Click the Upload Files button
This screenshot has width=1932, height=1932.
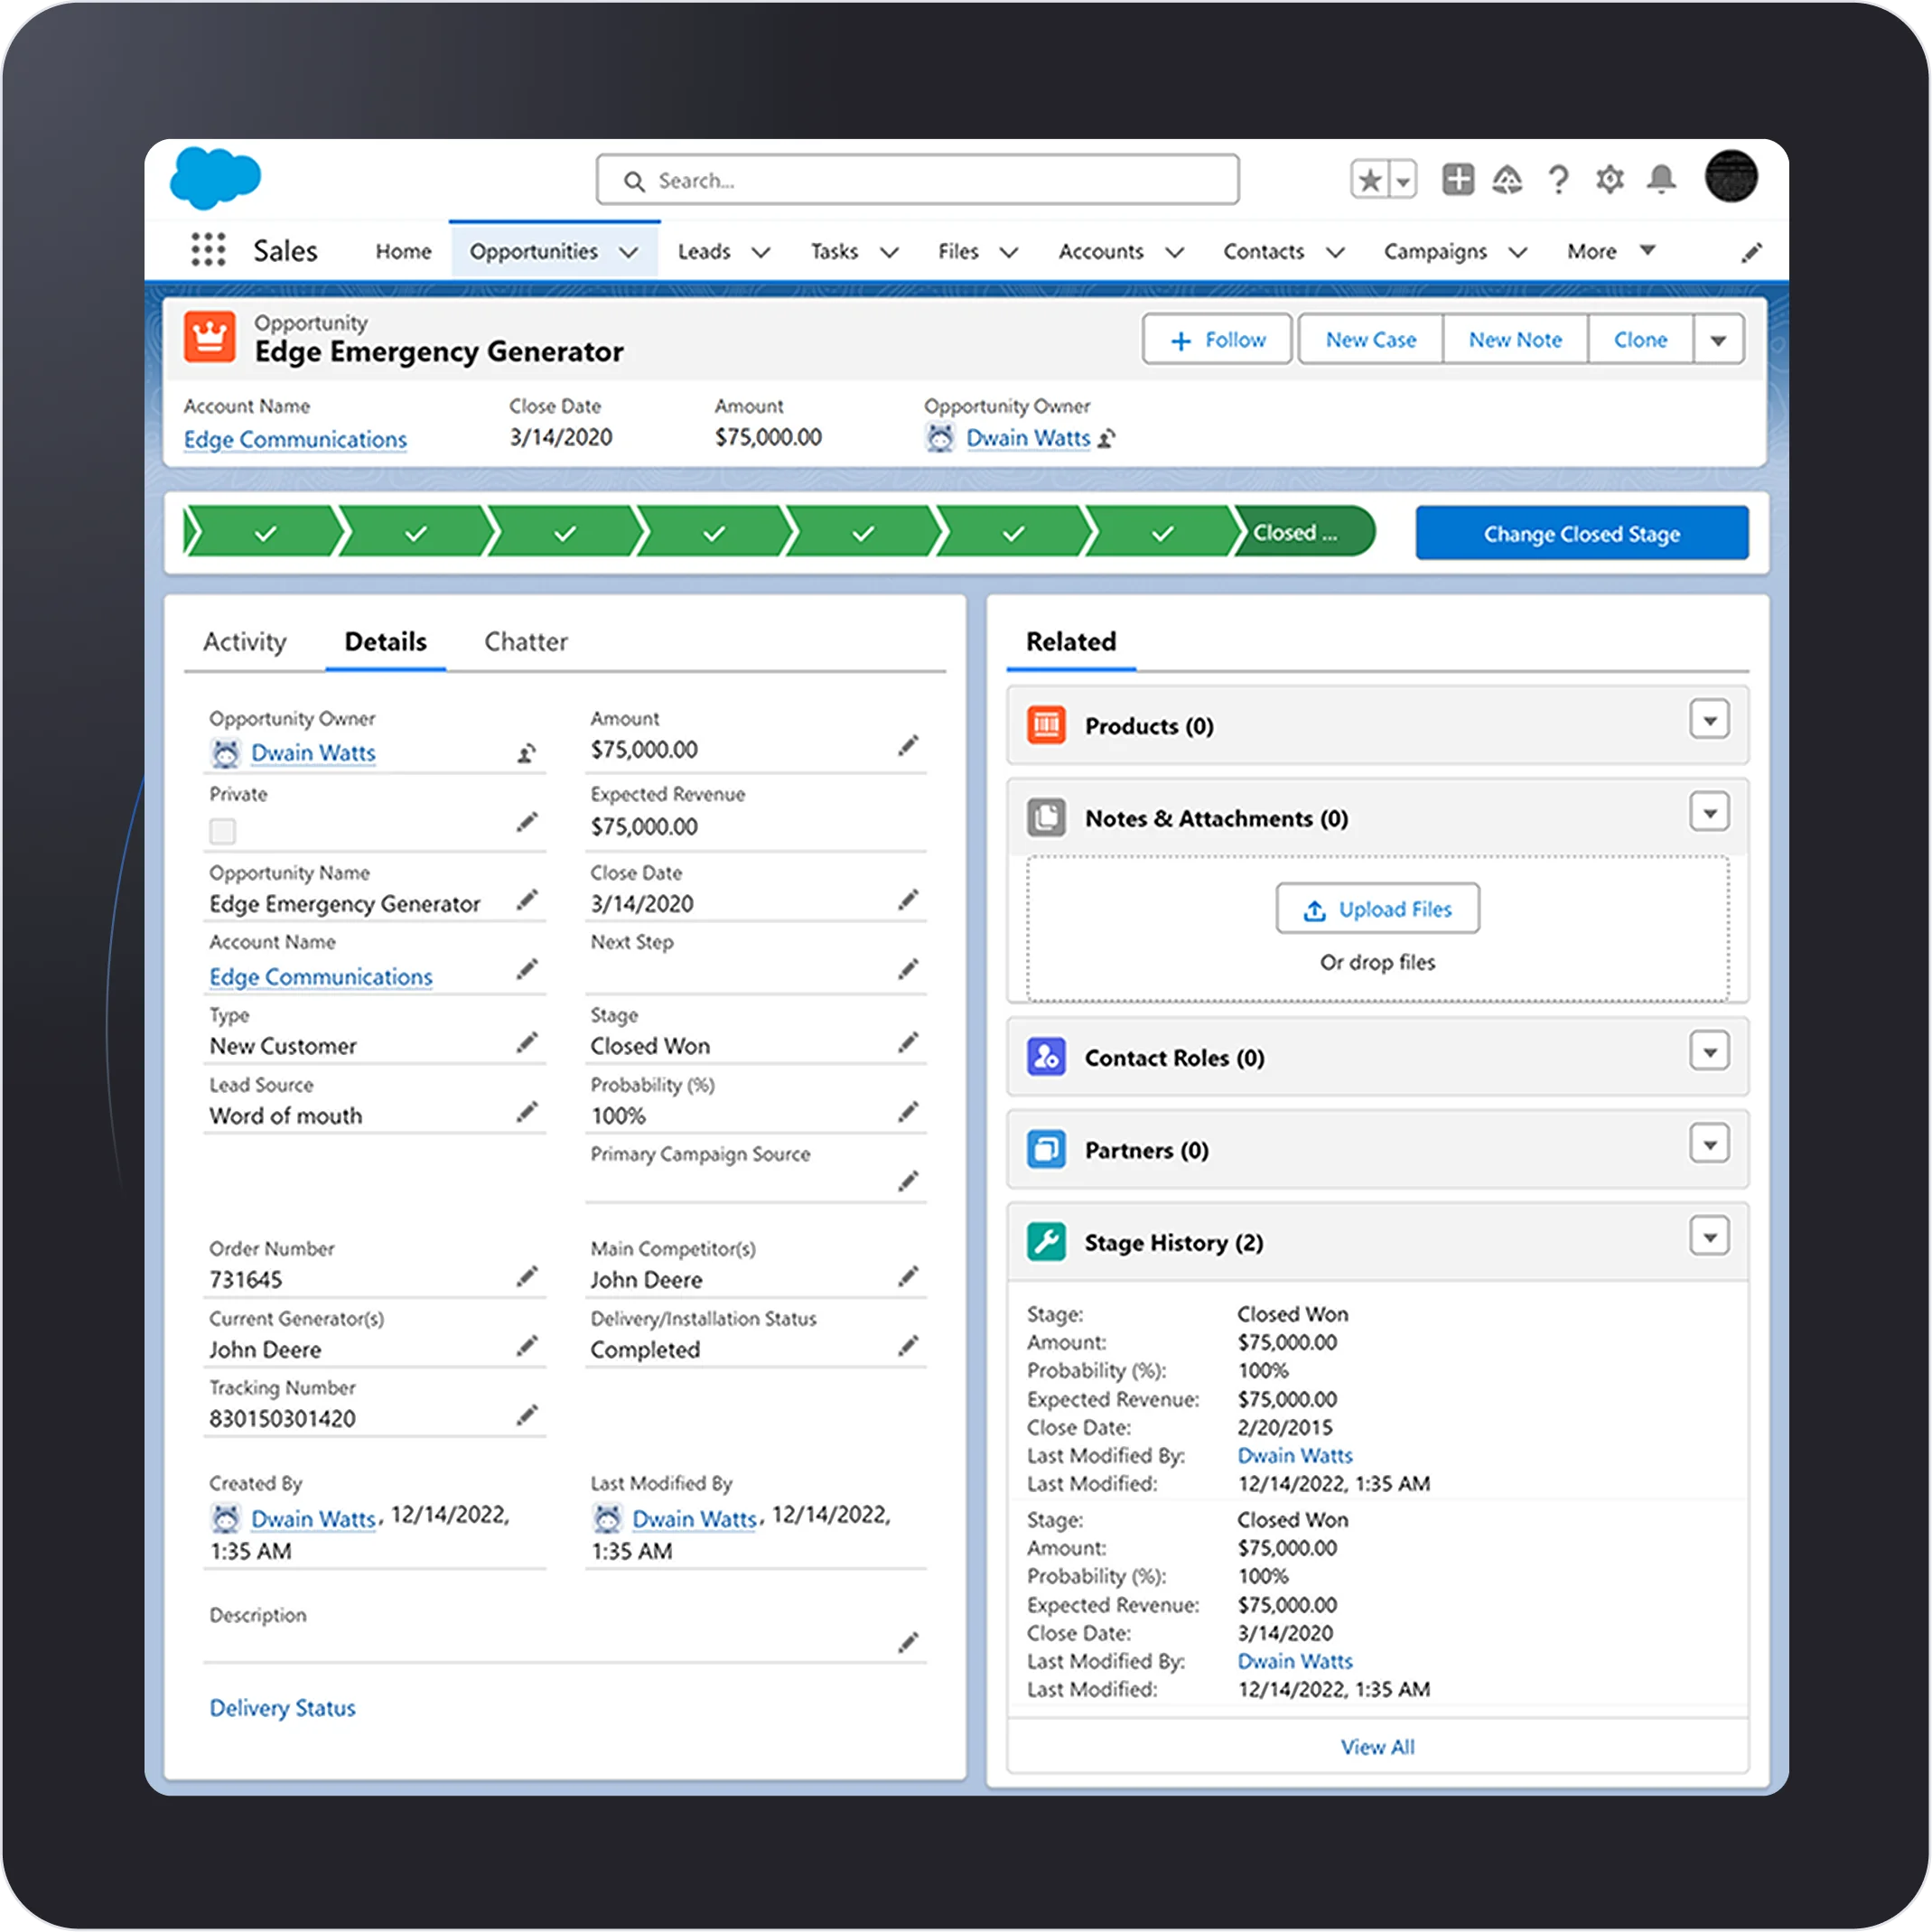[x=1377, y=909]
